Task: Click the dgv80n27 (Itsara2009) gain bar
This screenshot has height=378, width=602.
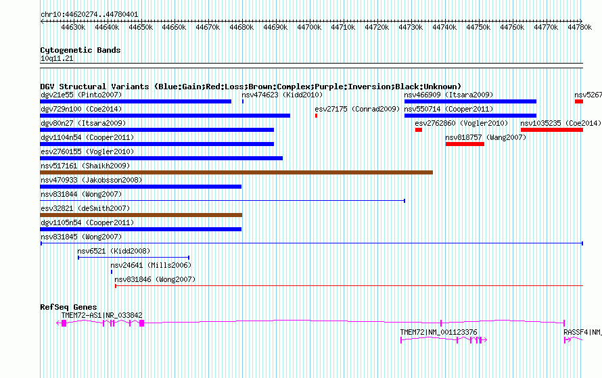Action: coord(157,130)
